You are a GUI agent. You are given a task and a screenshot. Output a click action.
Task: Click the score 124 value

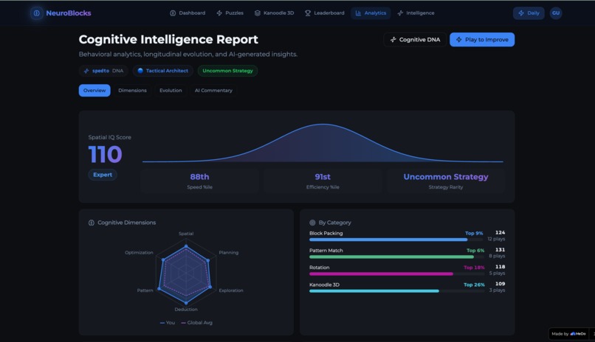500,232
